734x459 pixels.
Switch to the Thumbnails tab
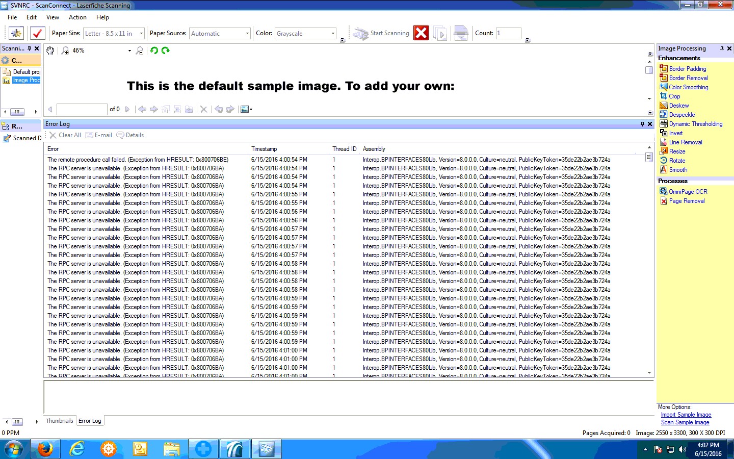click(59, 421)
